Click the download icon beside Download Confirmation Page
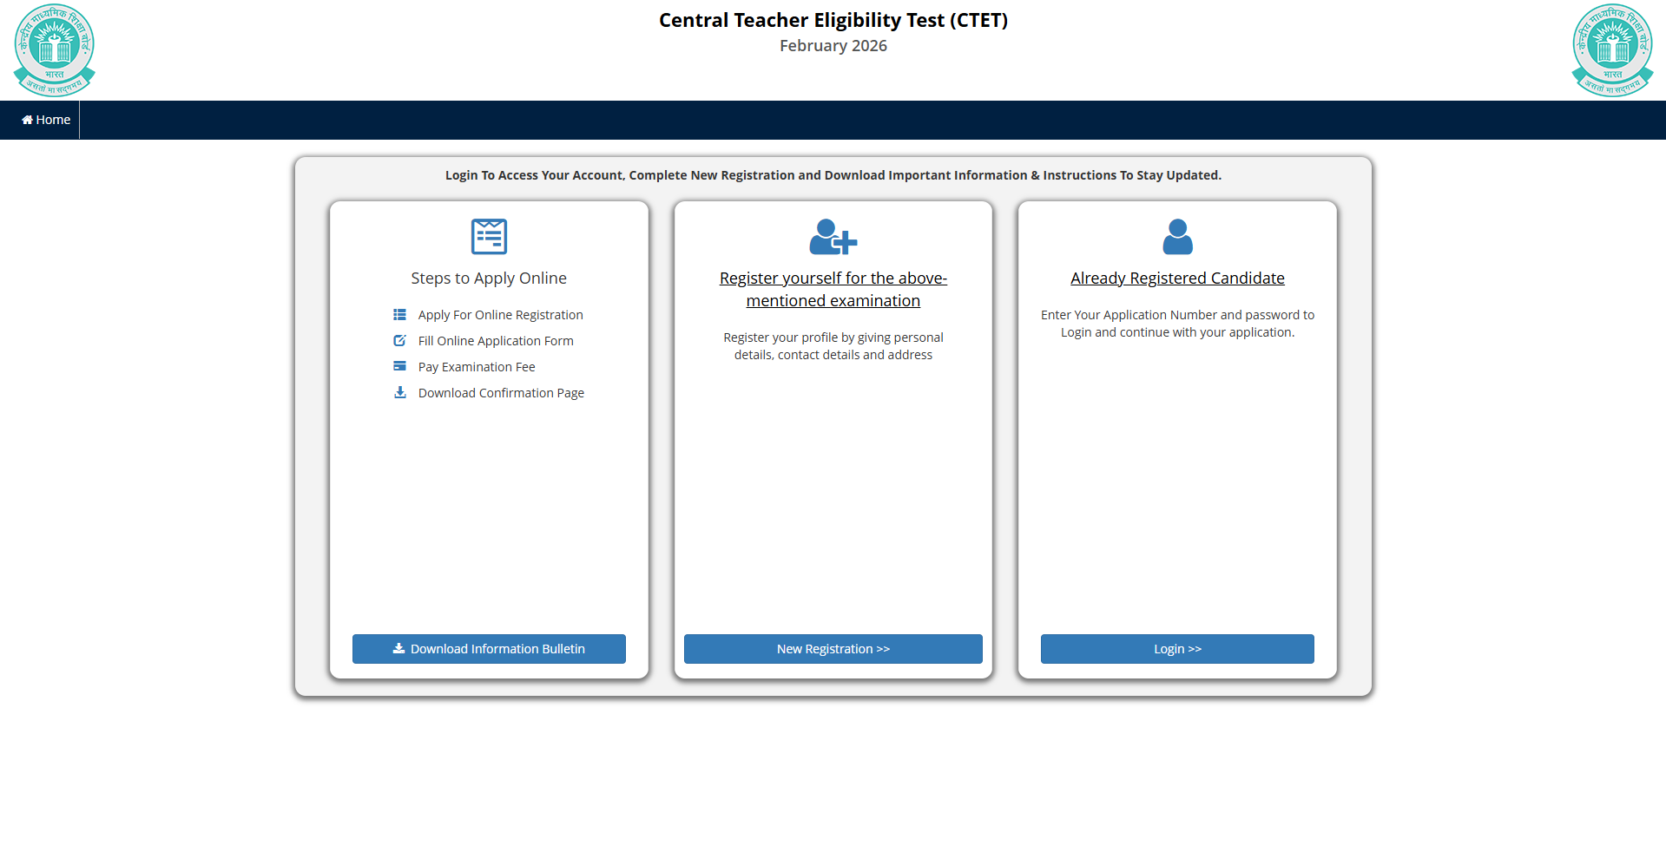This screenshot has width=1666, height=852. click(399, 392)
